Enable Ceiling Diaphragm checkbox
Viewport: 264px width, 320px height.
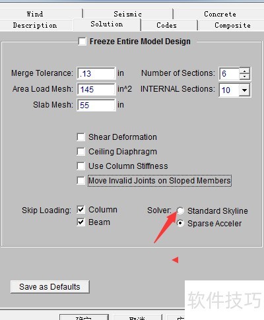[81, 152]
